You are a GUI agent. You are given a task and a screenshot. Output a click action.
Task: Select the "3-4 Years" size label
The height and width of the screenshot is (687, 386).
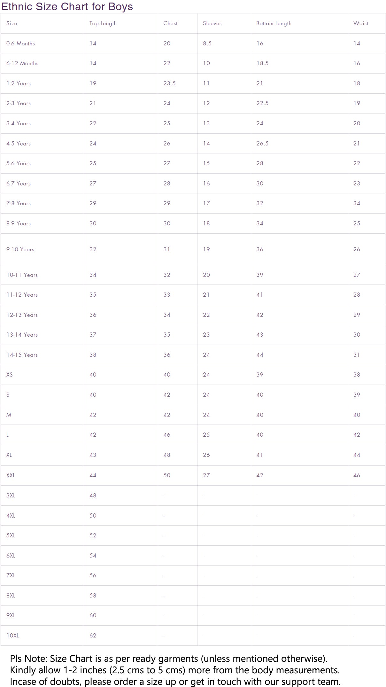click(19, 123)
